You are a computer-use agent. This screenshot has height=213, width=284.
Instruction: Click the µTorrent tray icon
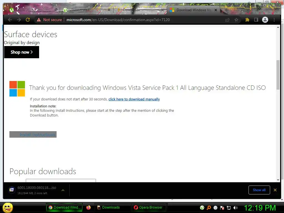click(202, 207)
